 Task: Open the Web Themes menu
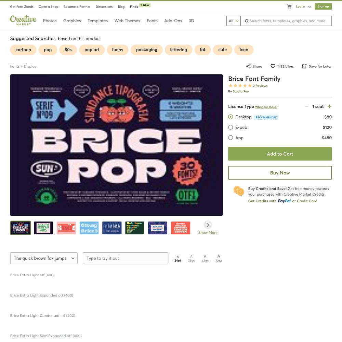coord(127,21)
